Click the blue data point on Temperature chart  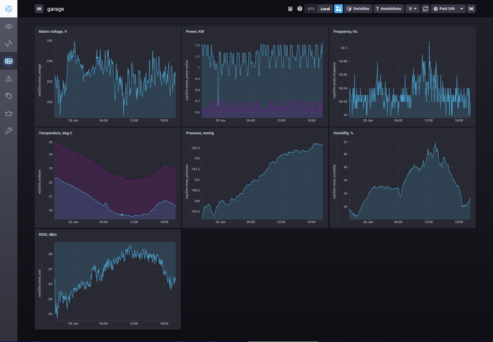(x=122, y=215)
